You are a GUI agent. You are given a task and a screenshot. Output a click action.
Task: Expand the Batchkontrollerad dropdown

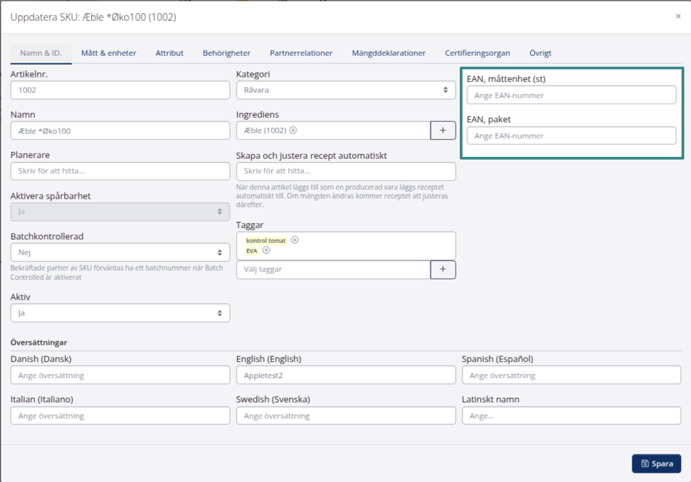[x=120, y=252]
